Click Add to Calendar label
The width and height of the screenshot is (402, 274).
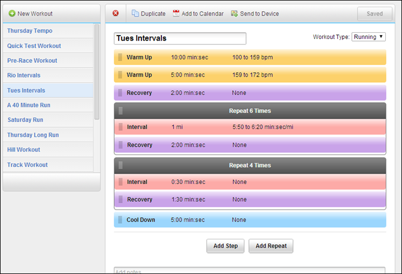point(203,13)
